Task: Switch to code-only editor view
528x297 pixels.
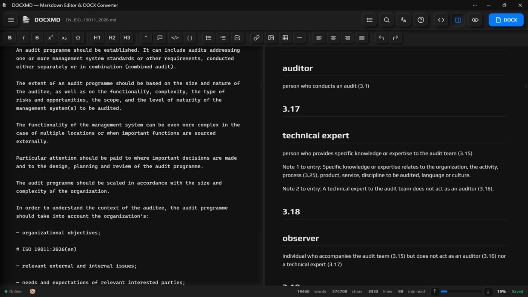Action: [x=441, y=20]
